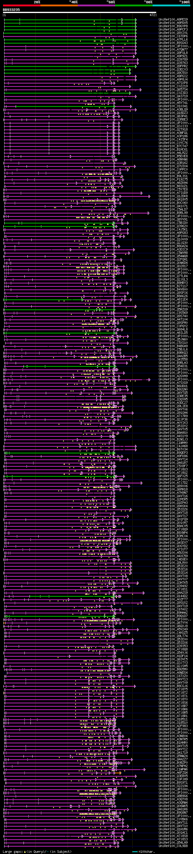Select the UniRef100_B2W1J3 label
The height and width of the screenshot is (854, 193).
(x=173, y=440)
